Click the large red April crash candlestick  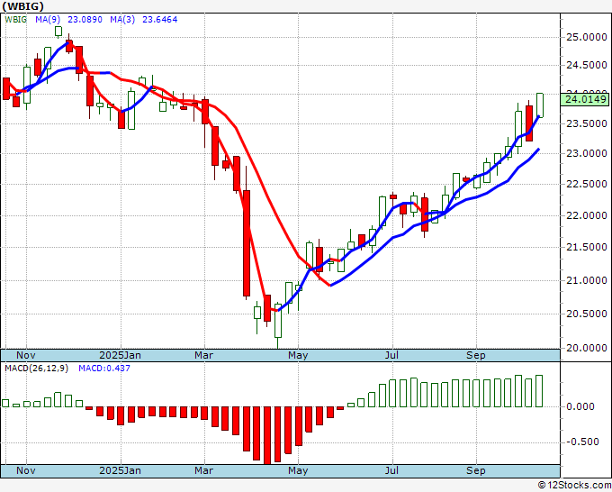coord(247,243)
